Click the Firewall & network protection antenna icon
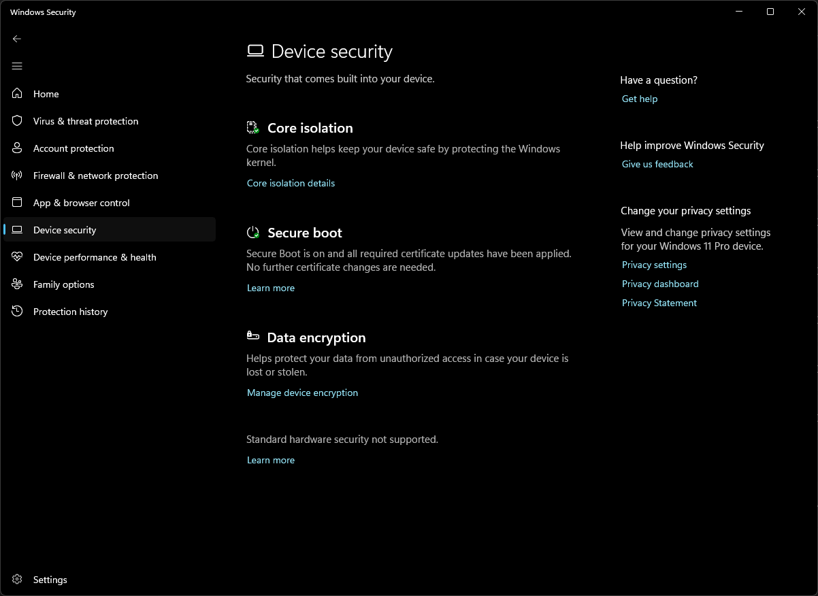This screenshot has height=596, width=818. [x=17, y=176]
